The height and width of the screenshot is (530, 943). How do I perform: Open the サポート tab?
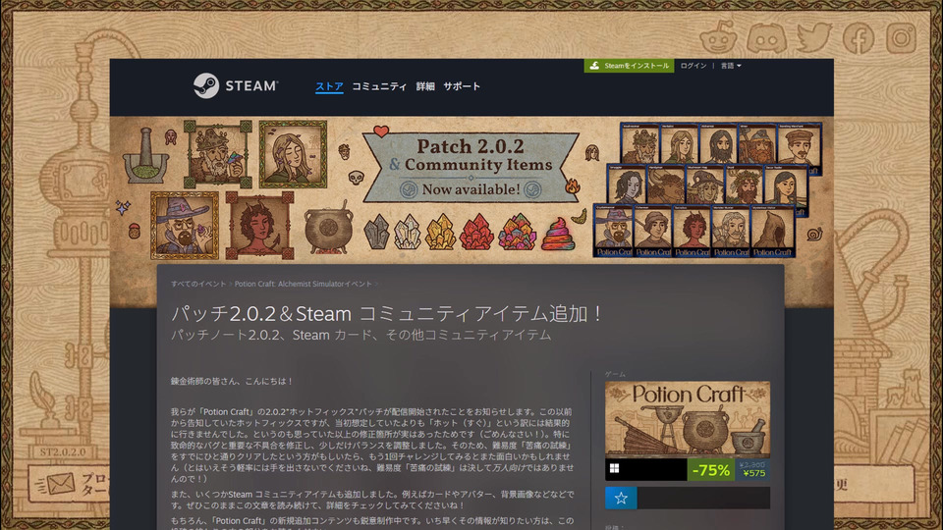click(x=462, y=86)
